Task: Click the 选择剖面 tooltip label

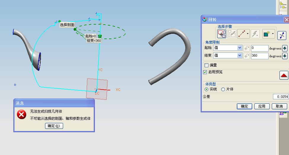Action: click(x=67, y=25)
